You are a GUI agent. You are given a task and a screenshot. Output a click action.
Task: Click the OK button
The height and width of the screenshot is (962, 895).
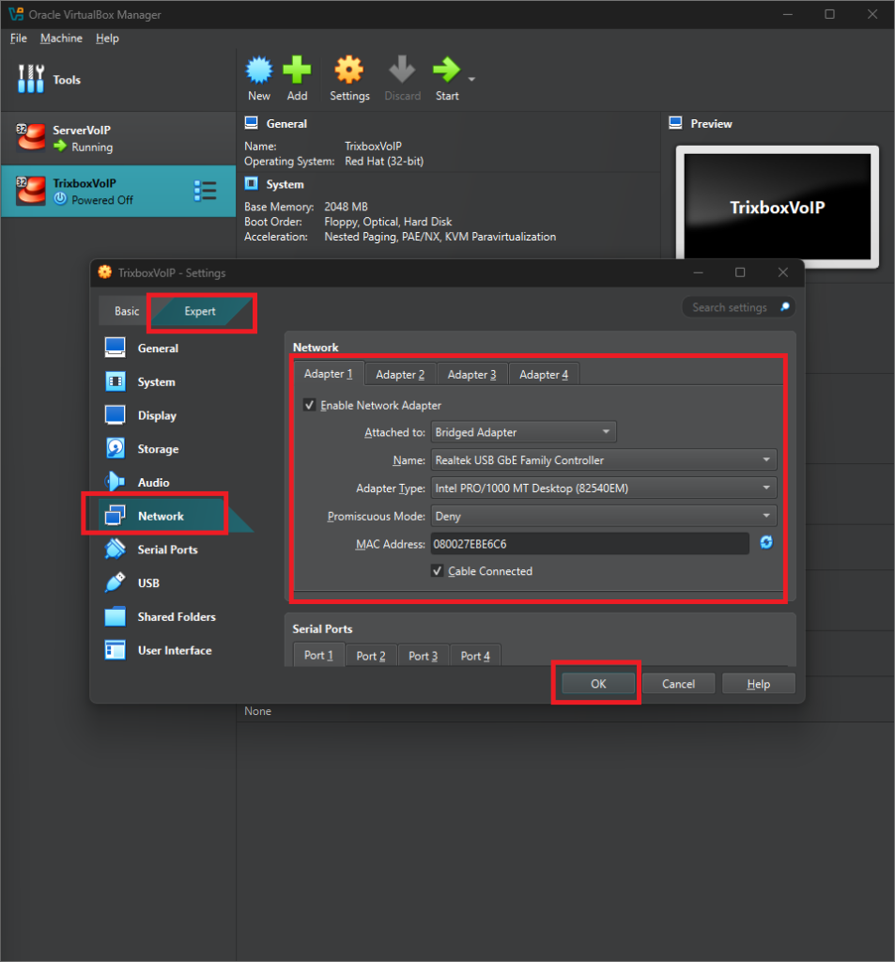598,684
